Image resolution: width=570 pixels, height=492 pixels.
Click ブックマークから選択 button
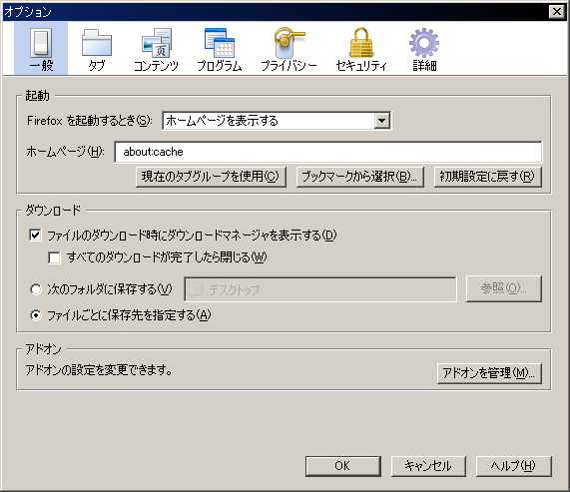point(360,177)
